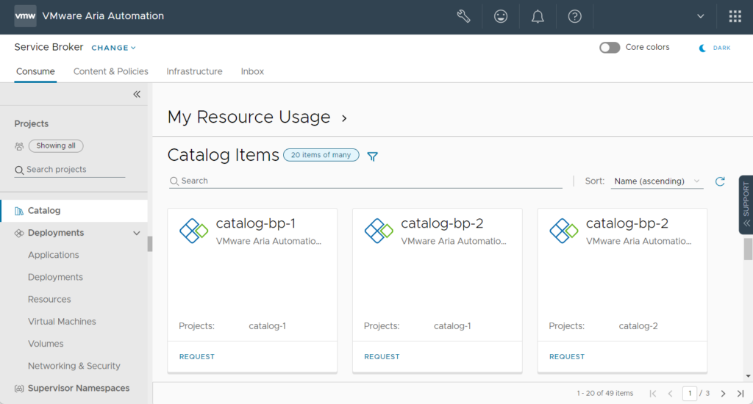Screen dimensions: 753x404
Task: Request catalog-bp-2 for project catalog-1
Action: pos(382,356)
